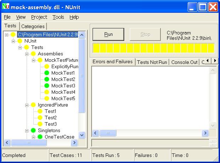Click tree horizontal scrollbar right arrow
Viewport: 220px width, 163px height.
74,143
